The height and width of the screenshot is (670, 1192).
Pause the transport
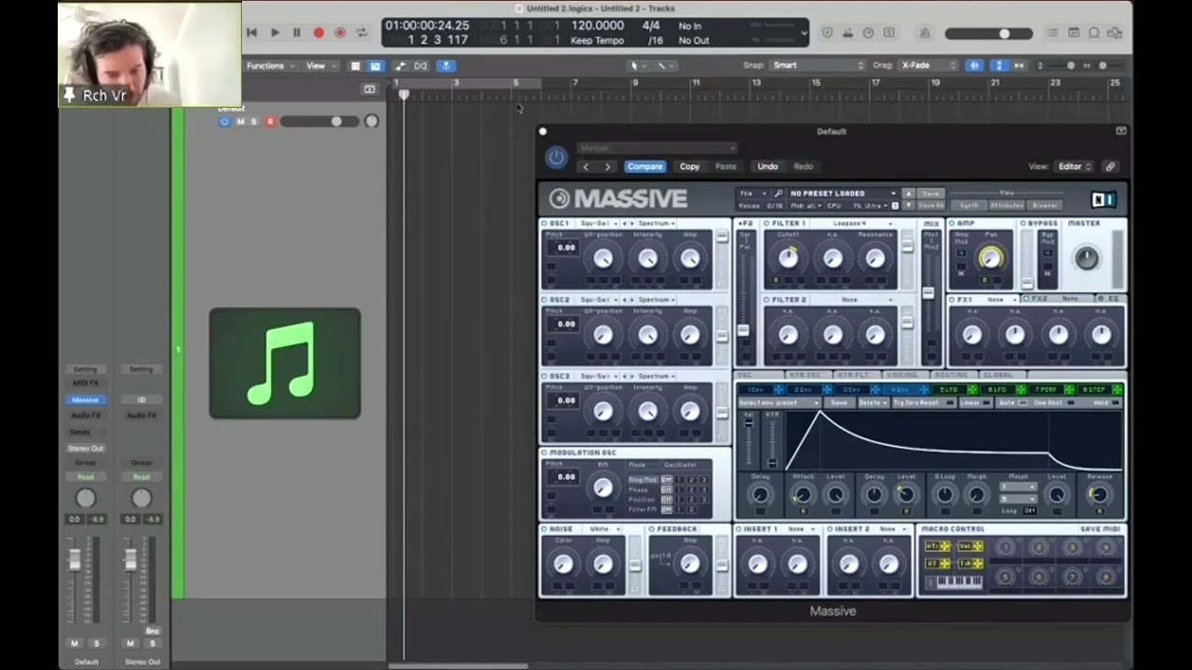coord(296,33)
